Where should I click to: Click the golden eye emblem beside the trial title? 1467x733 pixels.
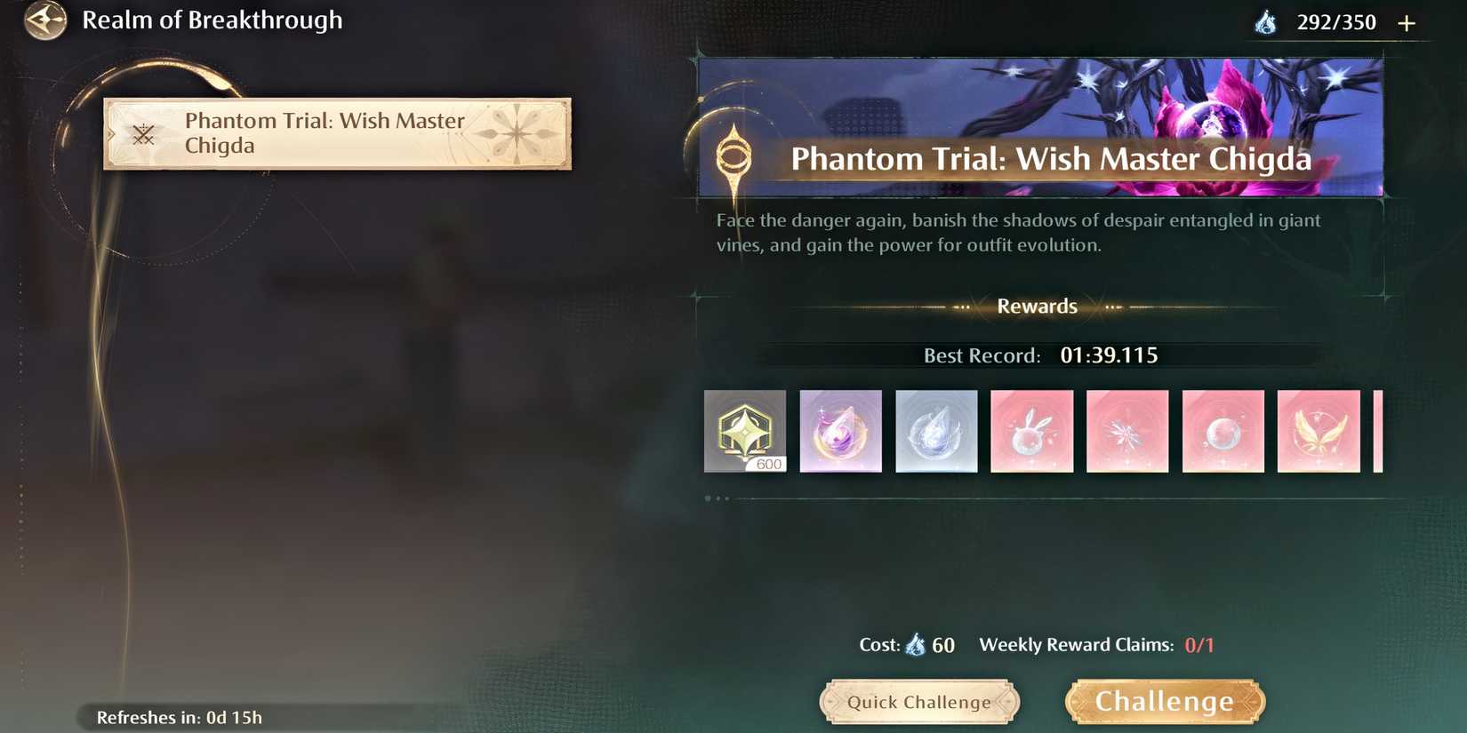(x=733, y=157)
